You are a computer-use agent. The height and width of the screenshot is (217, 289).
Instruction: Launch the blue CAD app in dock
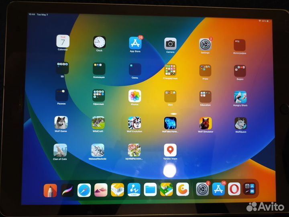(134, 190)
